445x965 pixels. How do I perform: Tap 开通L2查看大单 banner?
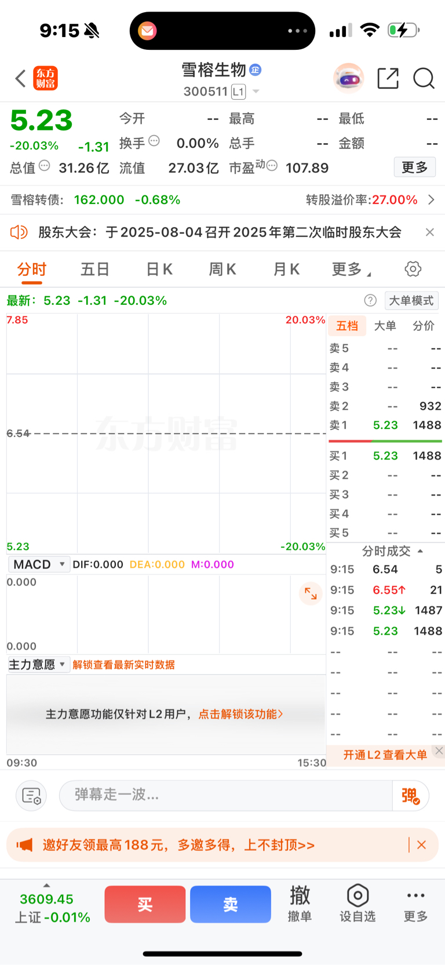click(x=385, y=755)
